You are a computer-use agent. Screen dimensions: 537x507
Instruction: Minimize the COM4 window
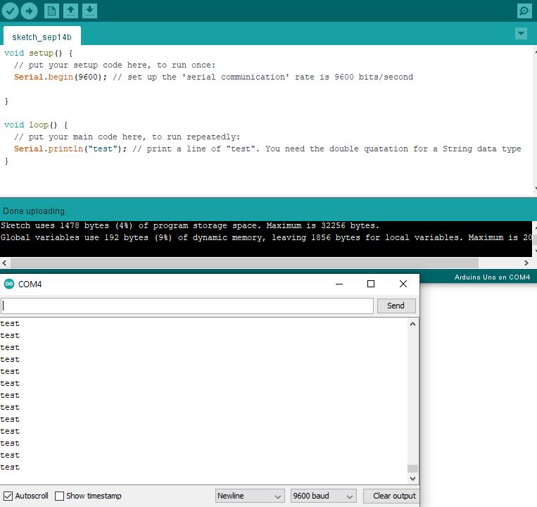tap(339, 284)
